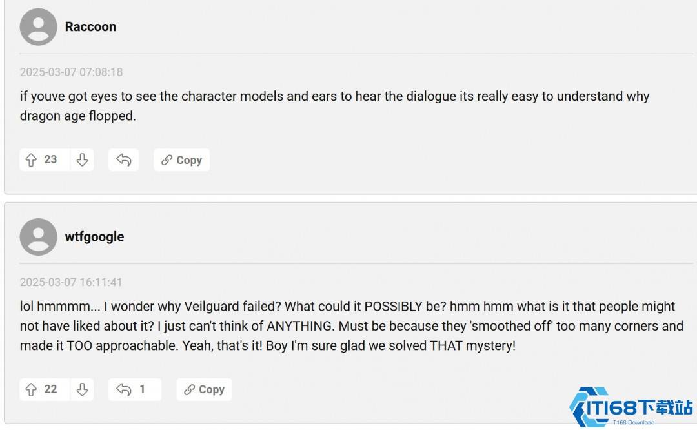Downvote wtfgoogle's comment

[x=82, y=389]
